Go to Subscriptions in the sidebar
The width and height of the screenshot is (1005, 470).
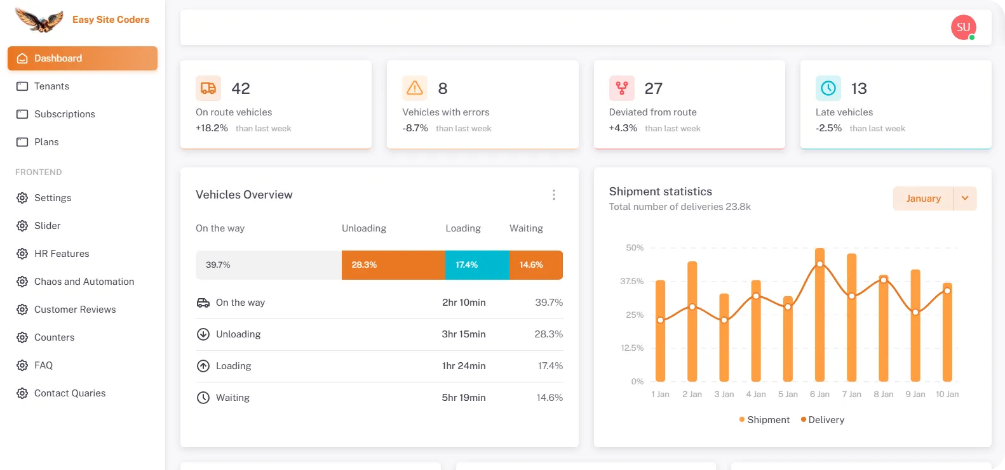(x=64, y=114)
